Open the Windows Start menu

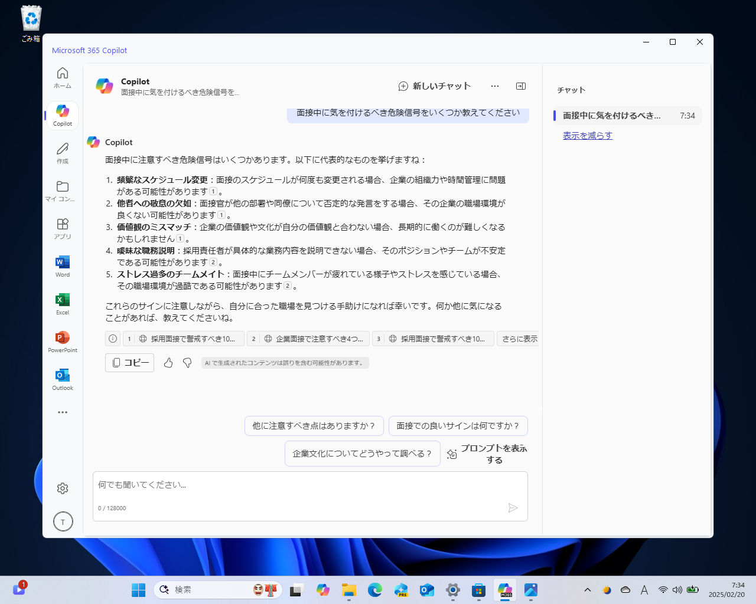point(138,589)
